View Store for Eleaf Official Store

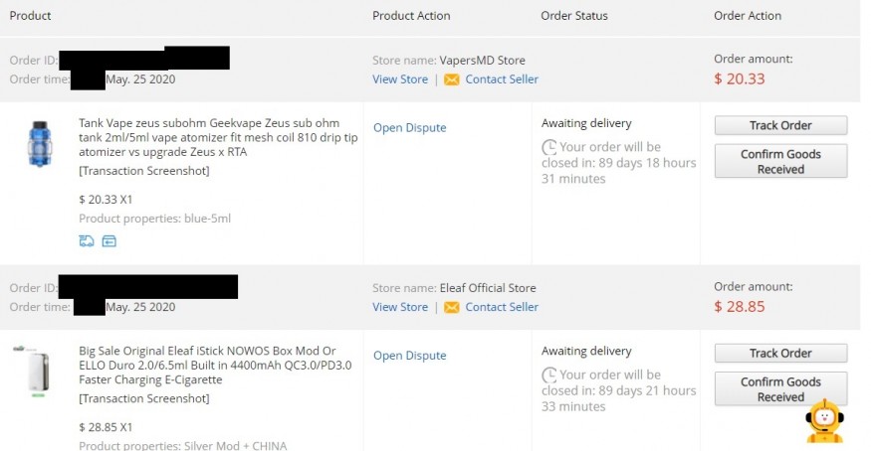click(x=400, y=307)
